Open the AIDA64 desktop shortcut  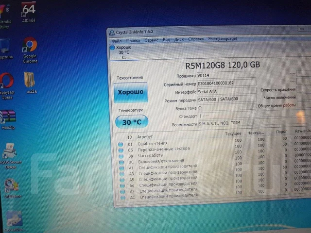tap(29, 12)
